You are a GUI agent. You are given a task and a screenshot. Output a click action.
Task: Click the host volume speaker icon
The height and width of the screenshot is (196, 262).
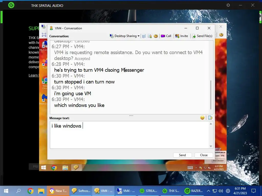[221, 191]
